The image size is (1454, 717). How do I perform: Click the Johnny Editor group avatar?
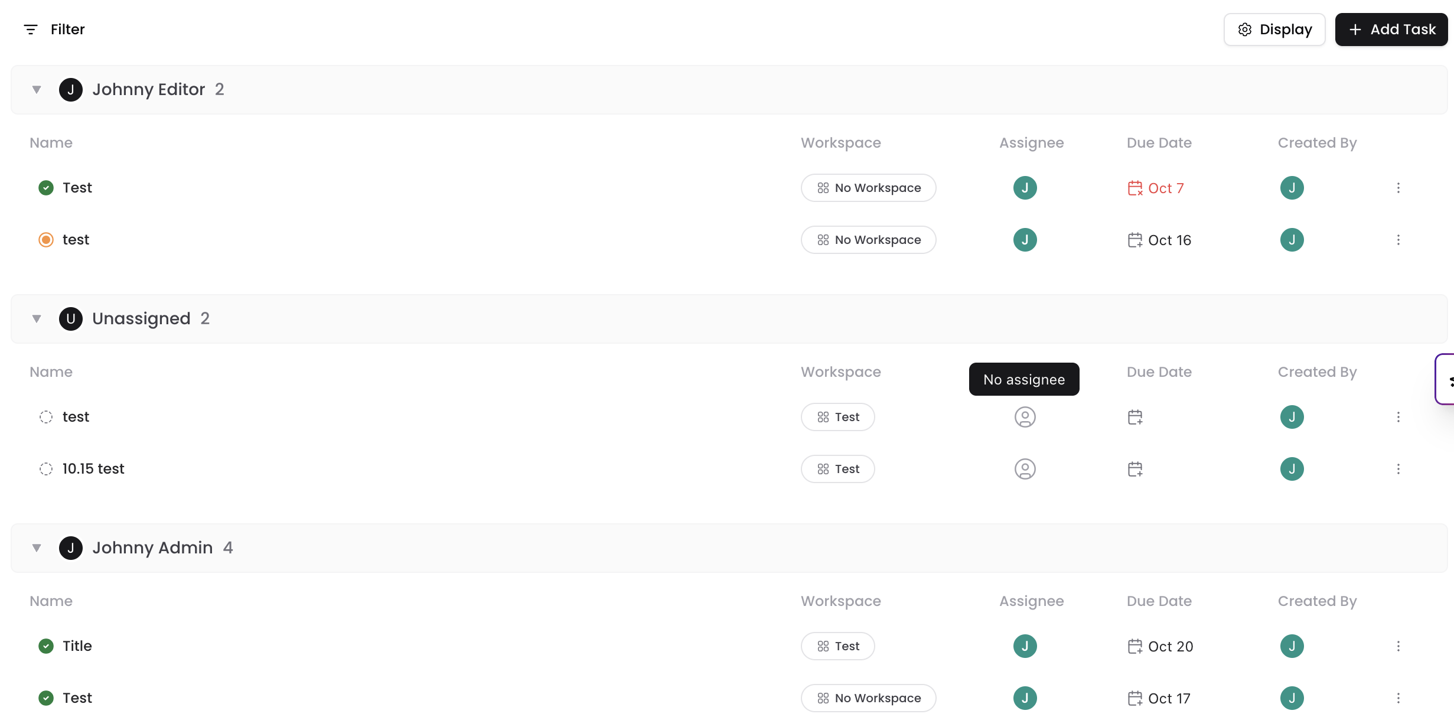tap(71, 90)
